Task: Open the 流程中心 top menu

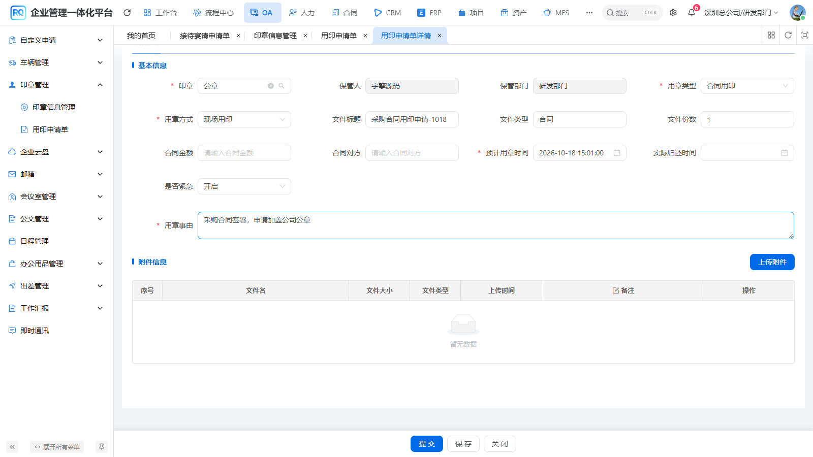Action: pyautogui.click(x=213, y=13)
